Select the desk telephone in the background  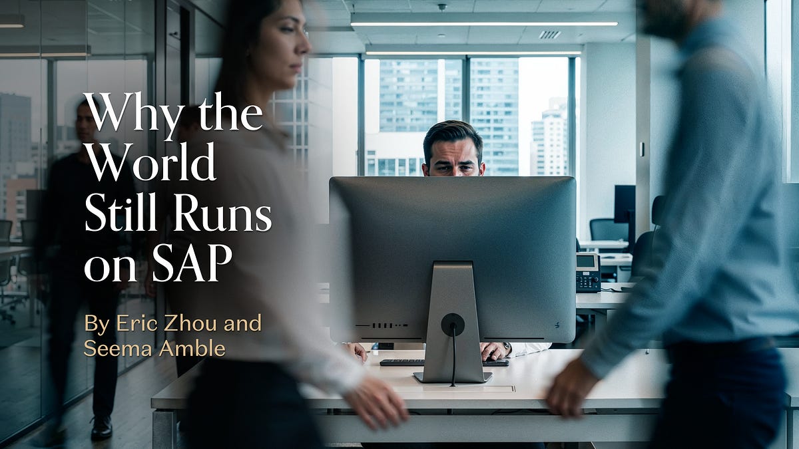587,273
